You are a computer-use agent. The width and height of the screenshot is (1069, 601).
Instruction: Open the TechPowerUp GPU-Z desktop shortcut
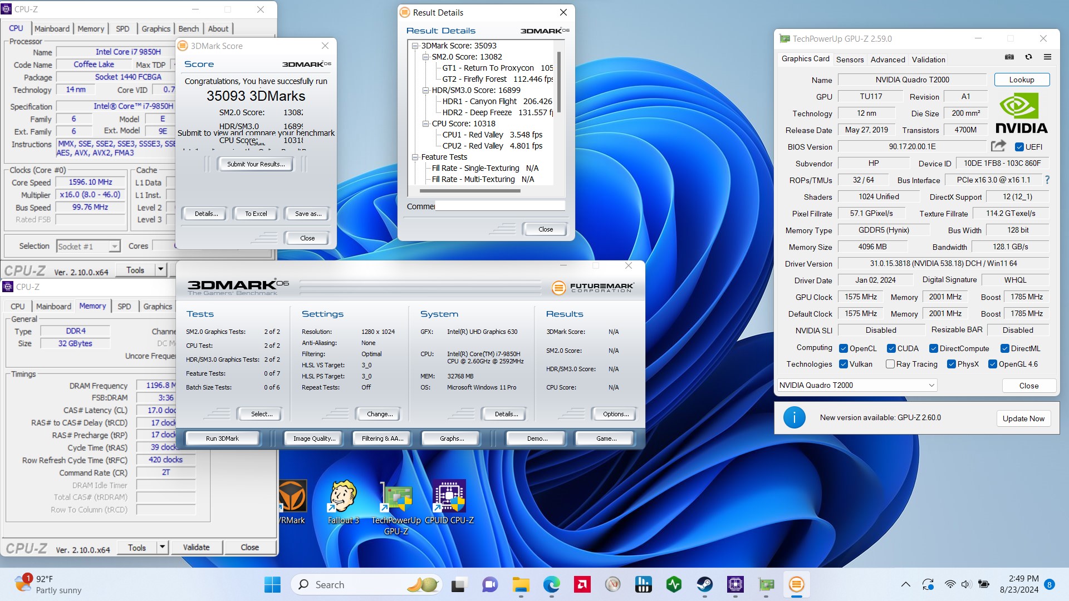(x=396, y=508)
